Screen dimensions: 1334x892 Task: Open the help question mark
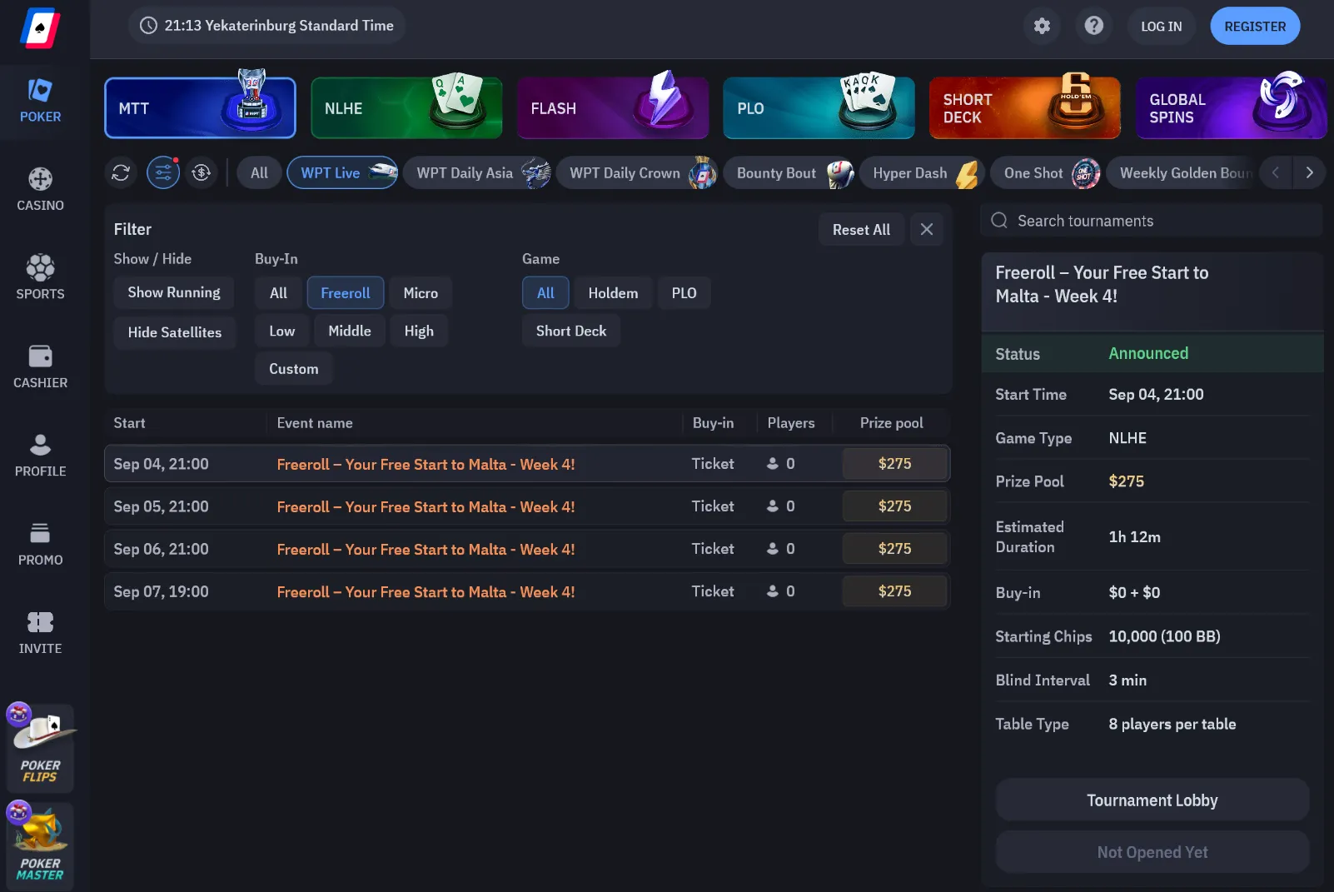(1094, 26)
